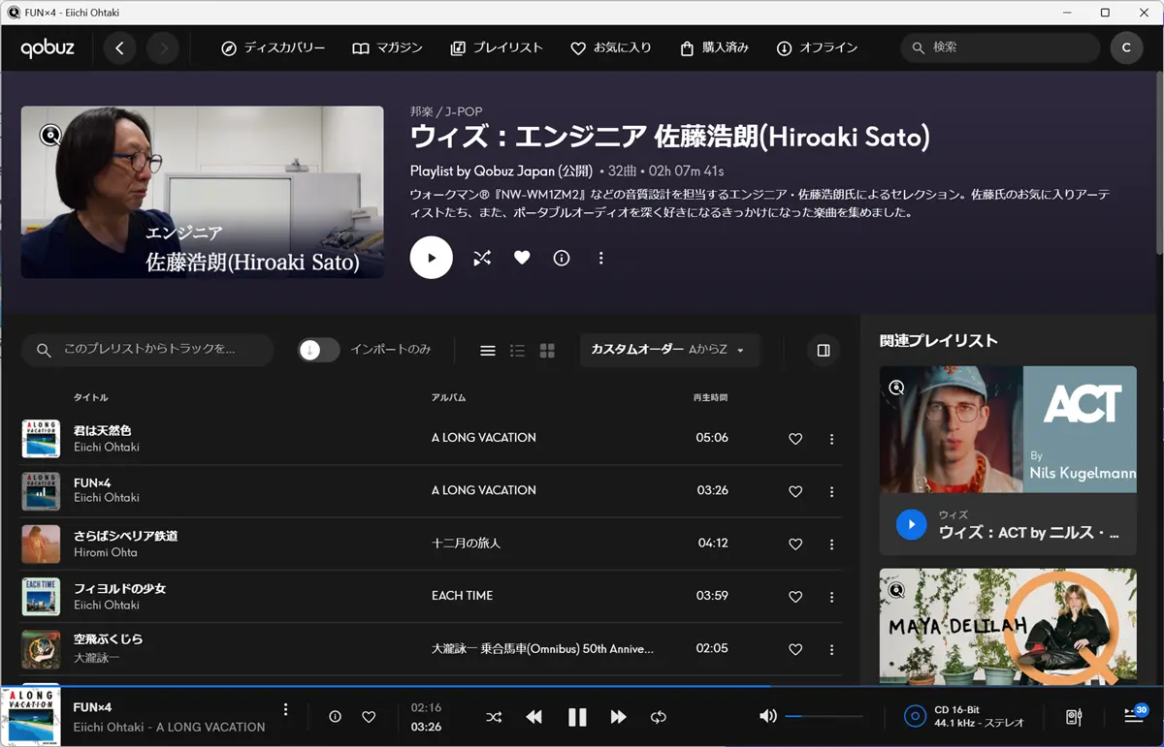This screenshot has width=1164, height=747.
Task: Switch to detailed list view
Action: click(517, 351)
